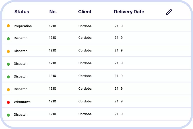Screen dimensions: 193x129
Task: Open client Cordoba in the Preparation row
Action: point(85,26)
